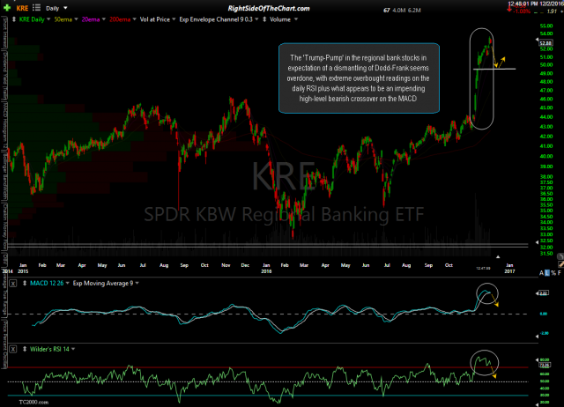Close the Wilder's RSI pane with X

click(x=13, y=349)
